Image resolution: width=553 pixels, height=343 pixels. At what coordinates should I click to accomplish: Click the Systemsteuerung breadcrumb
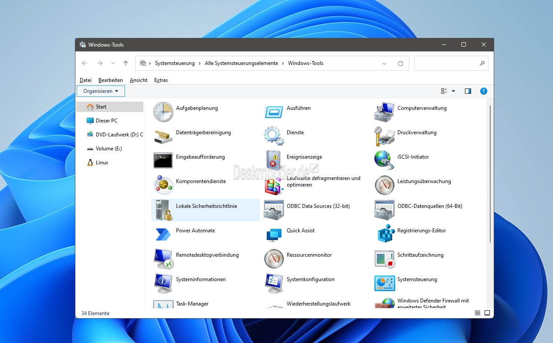tap(175, 63)
